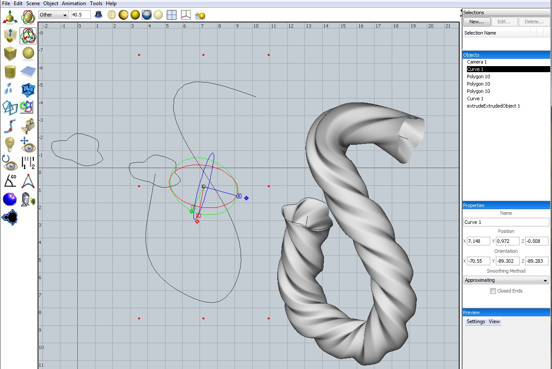Image resolution: width=552 pixels, height=369 pixels.
Task: Click the Orientation Y field -89.302
Action: click(508, 261)
